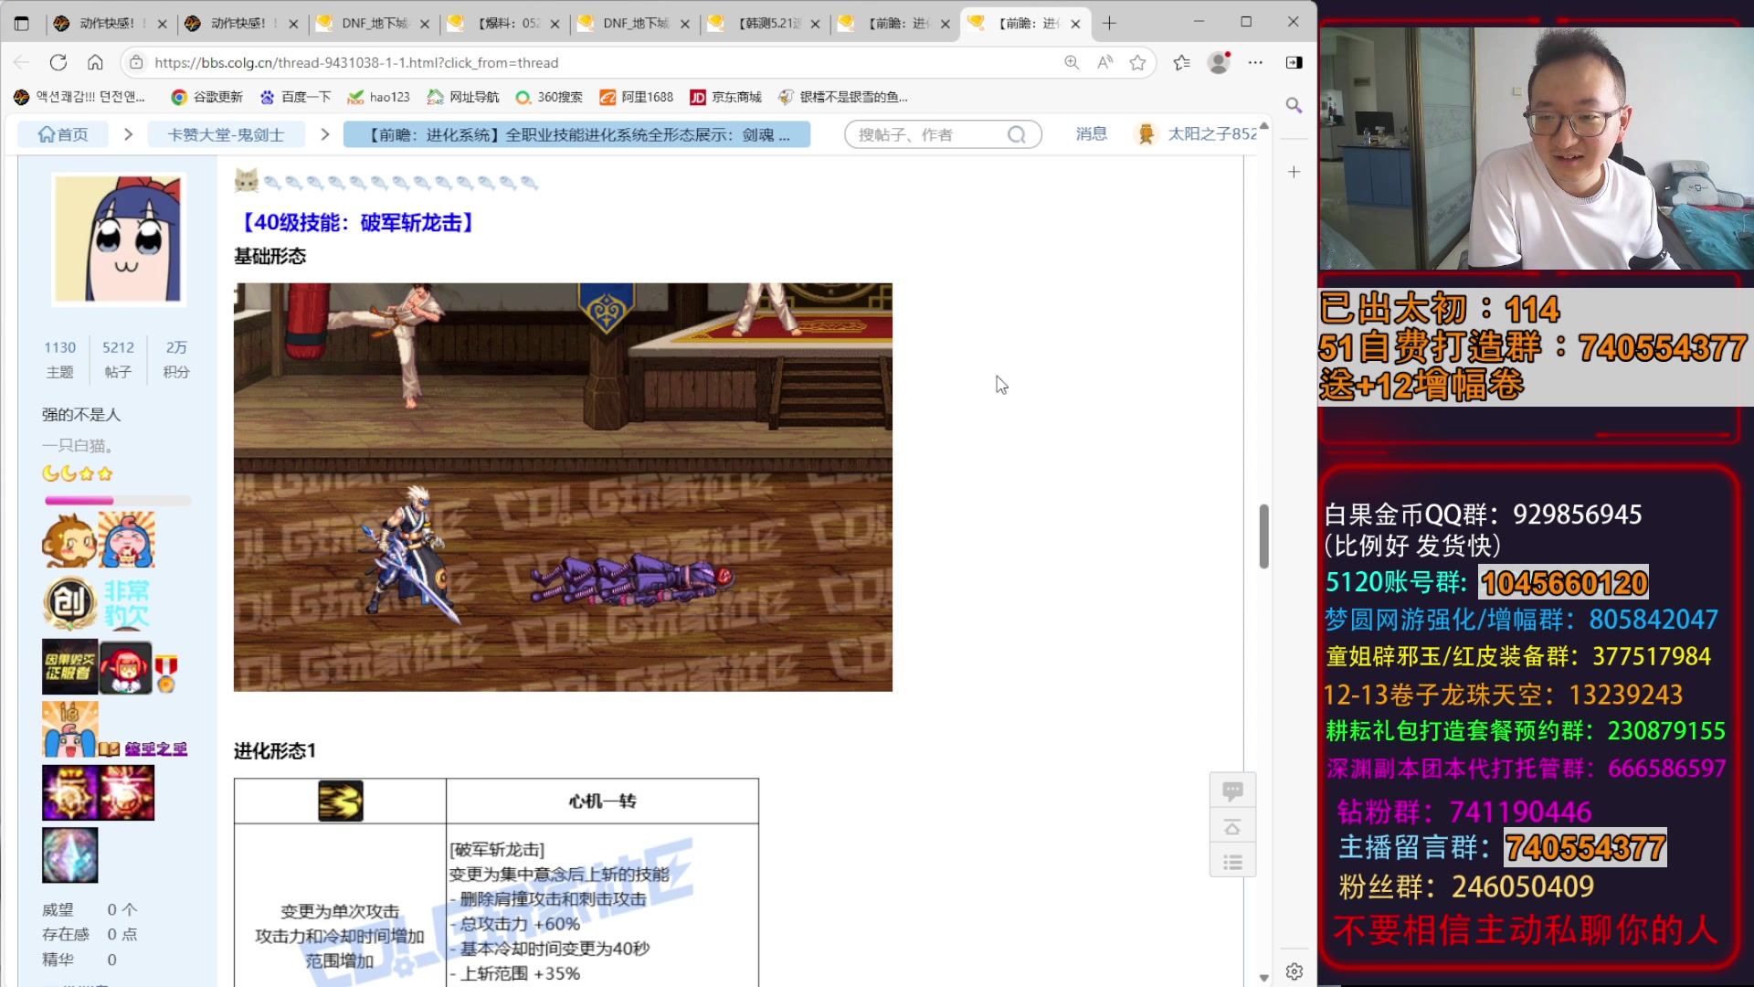Jump to top with floating arrow icon
The width and height of the screenshot is (1754, 987).
[x=1232, y=827]
